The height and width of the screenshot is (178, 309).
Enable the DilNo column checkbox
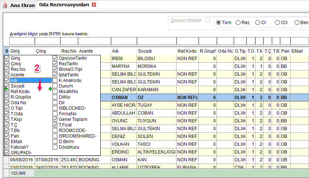[x=55, y=97]
